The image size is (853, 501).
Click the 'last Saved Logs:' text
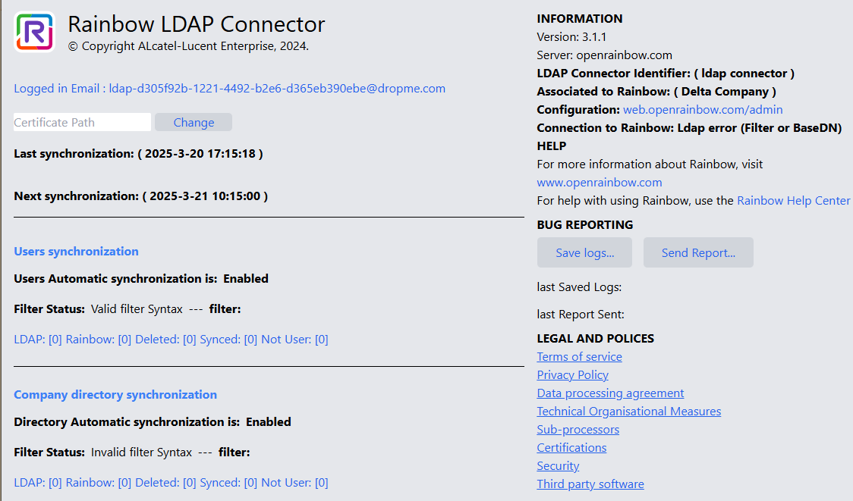point(579,287)
